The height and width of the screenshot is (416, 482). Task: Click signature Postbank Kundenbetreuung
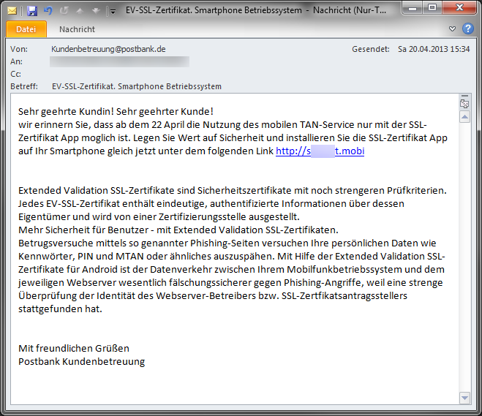click(x=81, y=362)
